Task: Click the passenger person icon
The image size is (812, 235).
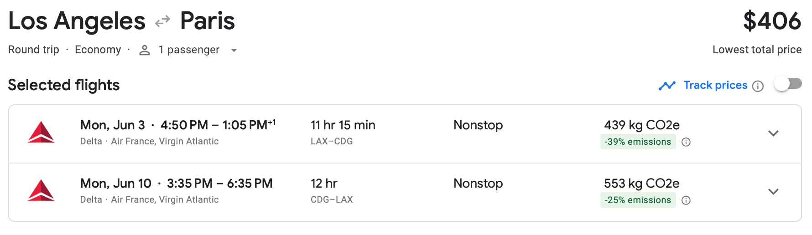Action: point(145,50)
